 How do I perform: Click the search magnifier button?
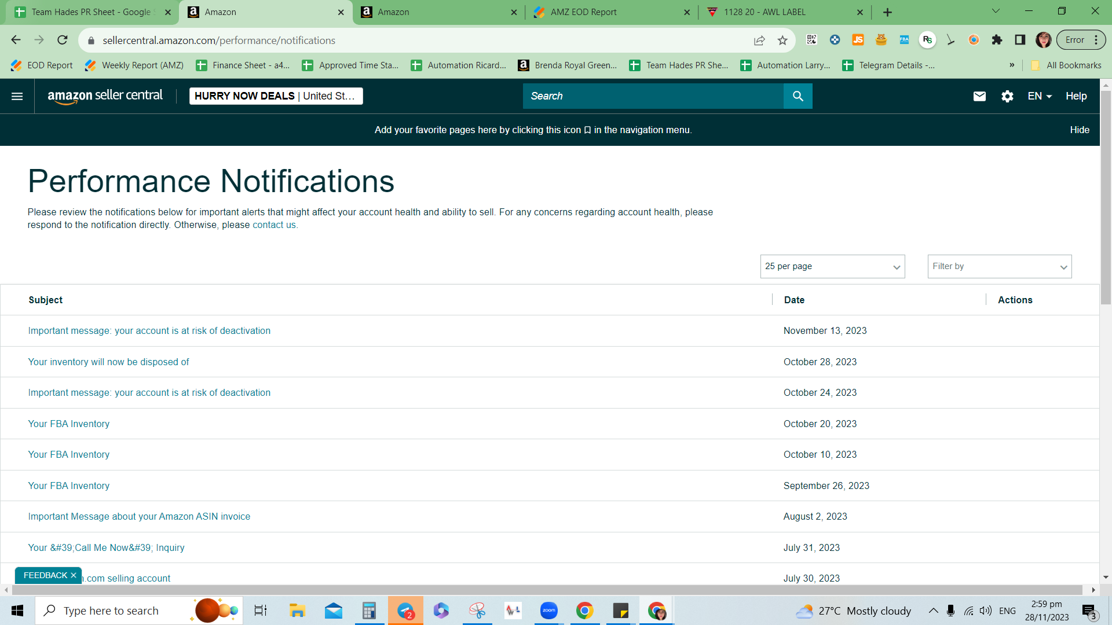pyautogui.click(x=798, y=96)
